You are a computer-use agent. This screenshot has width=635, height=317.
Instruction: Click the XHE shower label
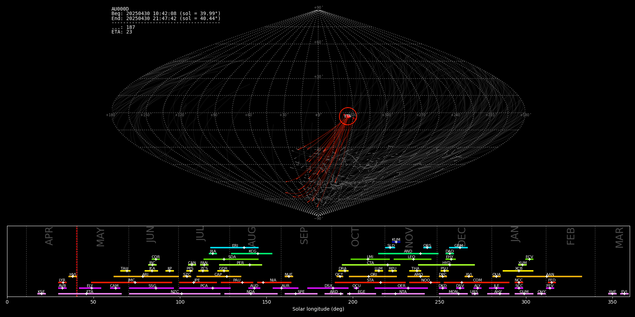coord(612,292)
